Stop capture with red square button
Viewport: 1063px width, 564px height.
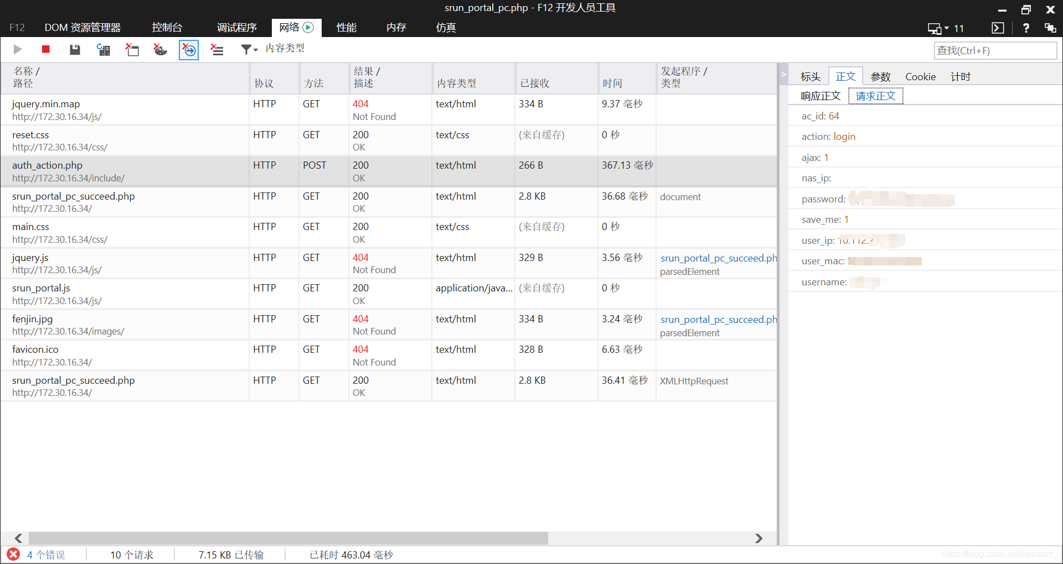click(46, 50)
